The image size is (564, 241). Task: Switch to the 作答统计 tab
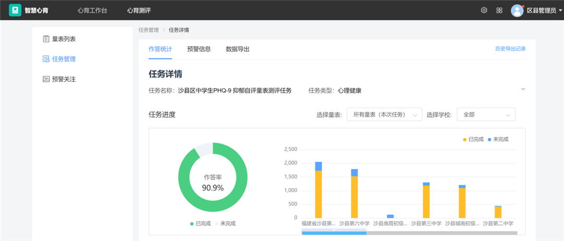point(160,49)
